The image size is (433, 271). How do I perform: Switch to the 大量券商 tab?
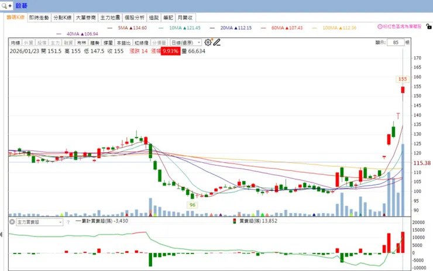pyautogui.click(x=86, y=18)
